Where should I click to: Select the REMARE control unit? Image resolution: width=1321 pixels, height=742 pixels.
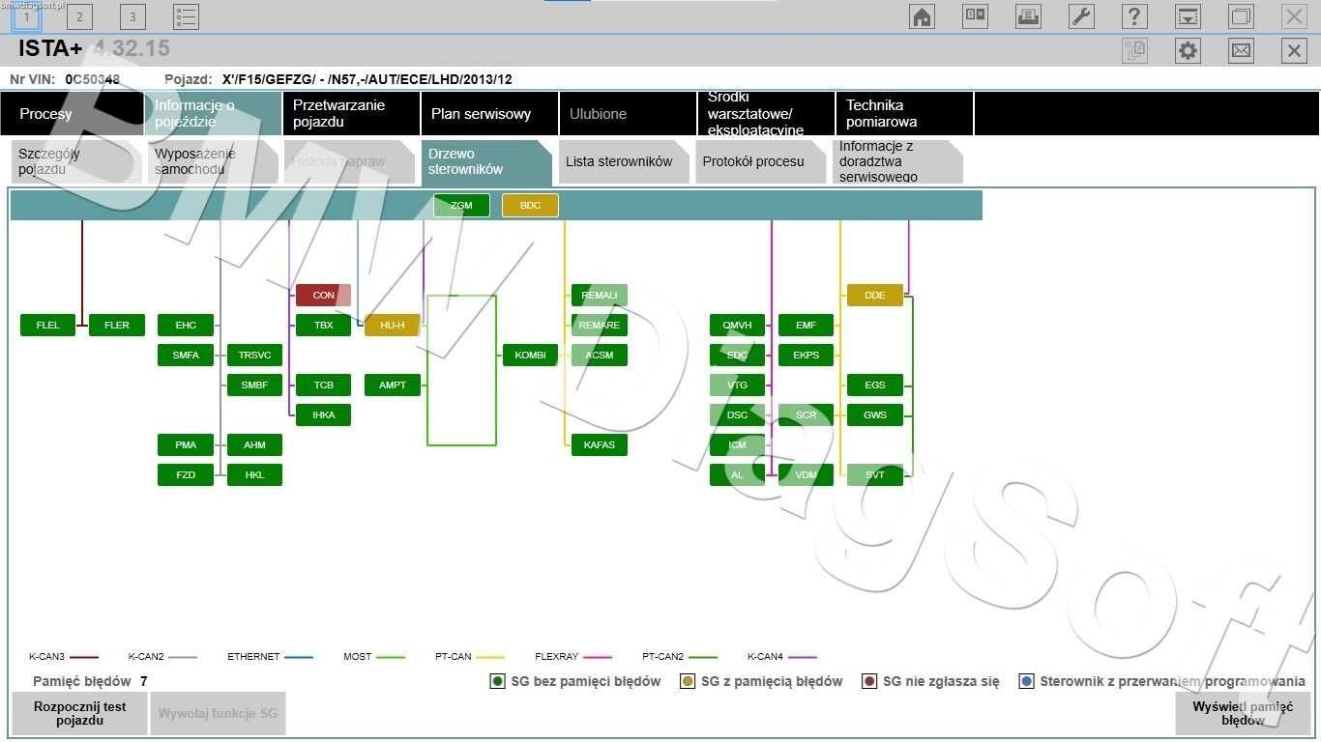pos(599,325)
